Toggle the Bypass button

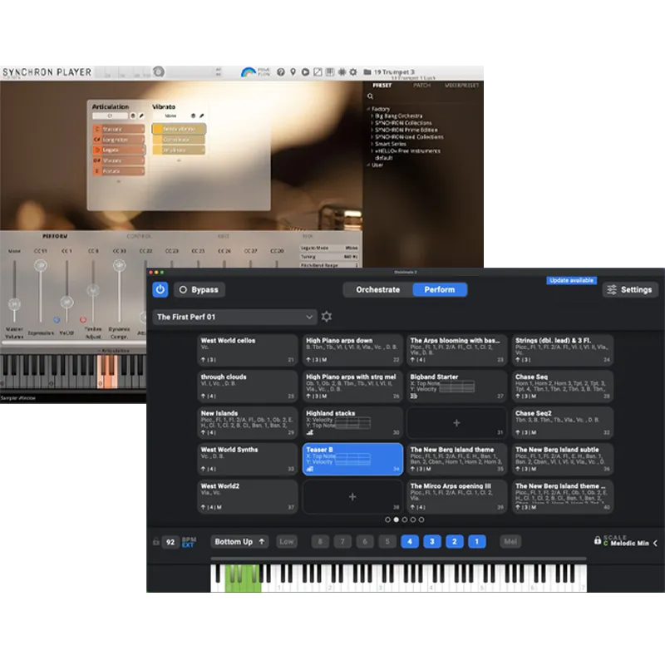point(199,289)
